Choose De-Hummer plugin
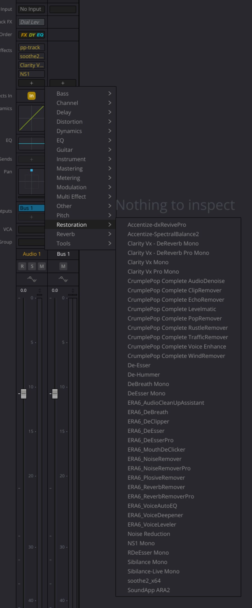This screenshot has height=608, width=252. click(x=178, y=375)
